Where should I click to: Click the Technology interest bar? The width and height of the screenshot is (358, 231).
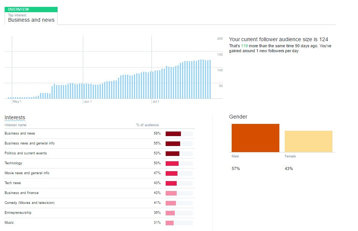[x=172, y=163]
